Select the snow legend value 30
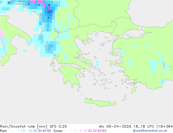Image resolution: width=173 pixels, height=133 pixels. pyautogui.click(x=95, y=131)
